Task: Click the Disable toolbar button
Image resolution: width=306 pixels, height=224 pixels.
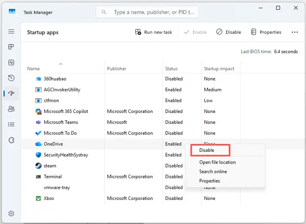Action: pos(229,32)
